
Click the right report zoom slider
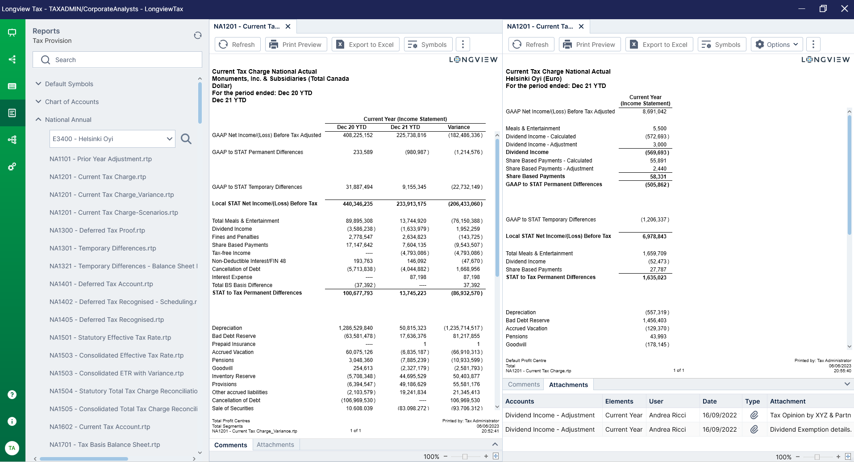coord(818,457)
